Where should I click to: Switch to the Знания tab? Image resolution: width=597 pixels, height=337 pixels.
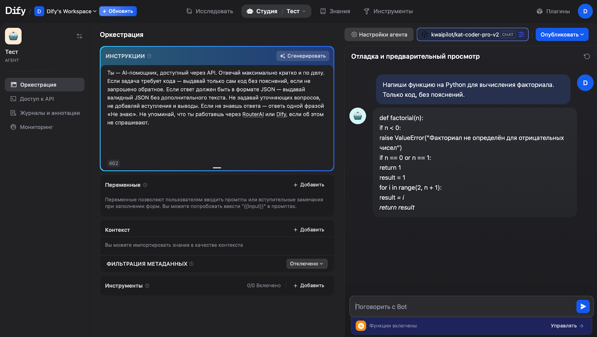(335, 11)
